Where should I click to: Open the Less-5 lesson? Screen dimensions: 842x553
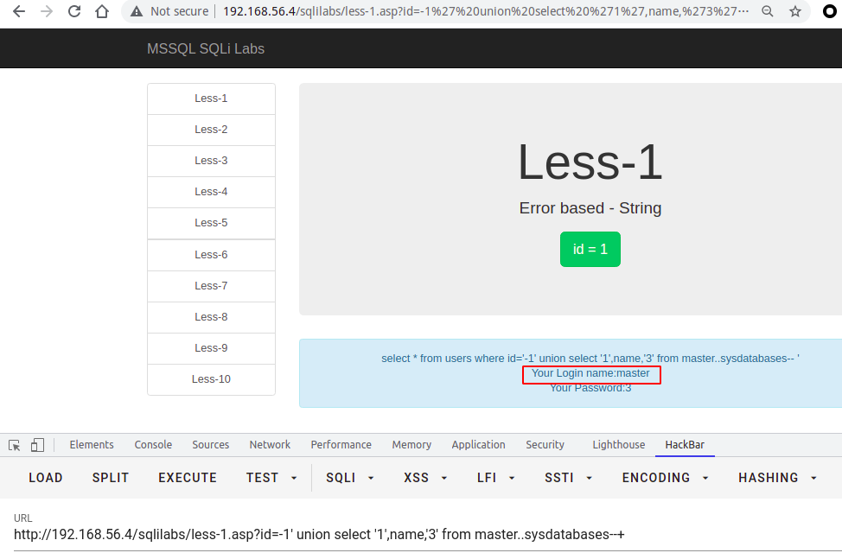(211, 223)
